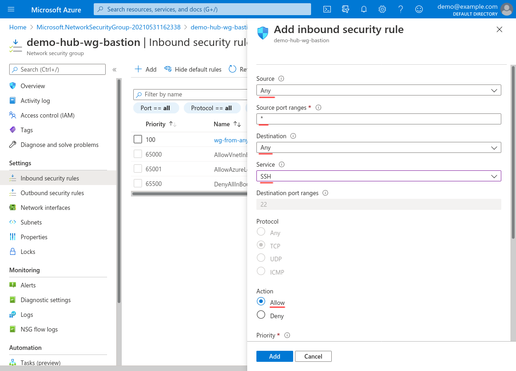Click the Alerts icon in the sidebar
516x371 pixels.
pos(12,285)
